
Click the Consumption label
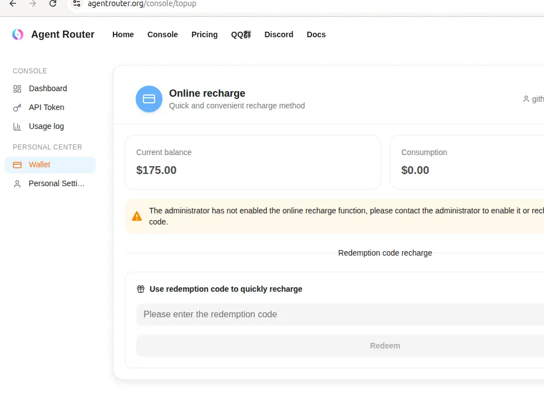pyautogui.click(x=424, y=152)
